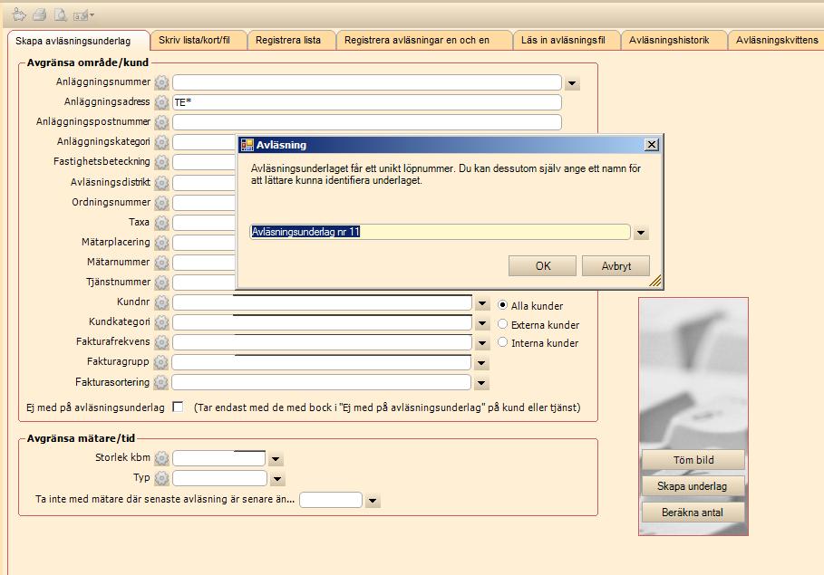Click gear icon next to Mätarplacering
Screen dimensions: 824x575
point(162,243)
